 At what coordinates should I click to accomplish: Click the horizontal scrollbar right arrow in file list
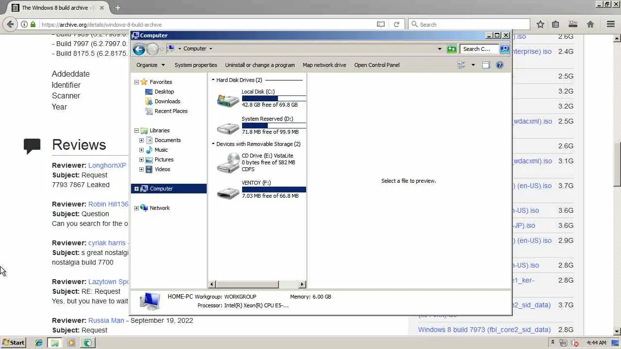[302, 285]
